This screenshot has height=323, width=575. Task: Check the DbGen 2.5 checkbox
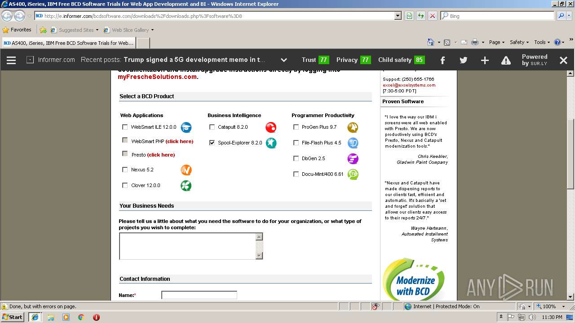tap(296, 158)
